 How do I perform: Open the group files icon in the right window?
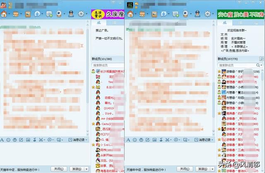[x=142, y=14]
